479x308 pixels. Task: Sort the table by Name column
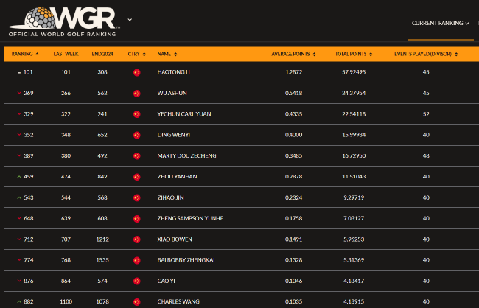167,54
